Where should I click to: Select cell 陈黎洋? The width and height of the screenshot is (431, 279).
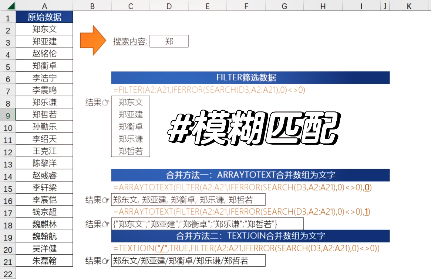point(44,163)
